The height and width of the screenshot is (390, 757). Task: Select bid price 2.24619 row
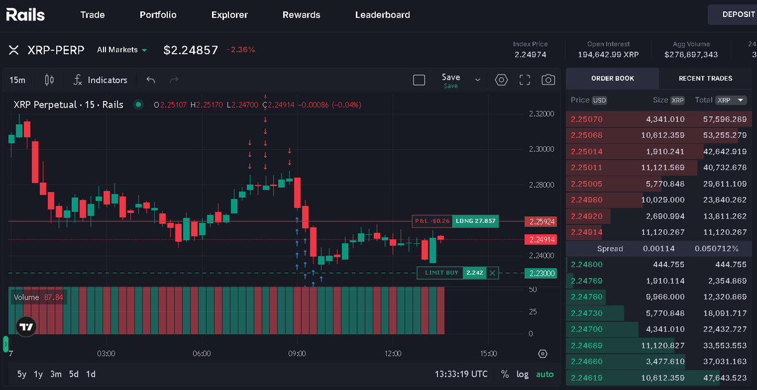659,378
